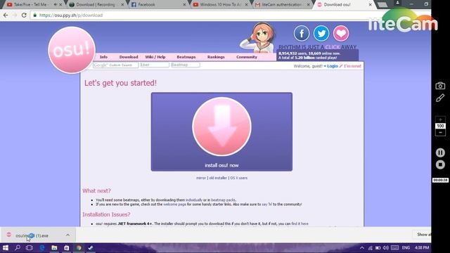Screen dimensions: 450x253
Task: Mute audio on Take/Five YouTube tab
Action: pyautogui.click(x=56, y=5)
